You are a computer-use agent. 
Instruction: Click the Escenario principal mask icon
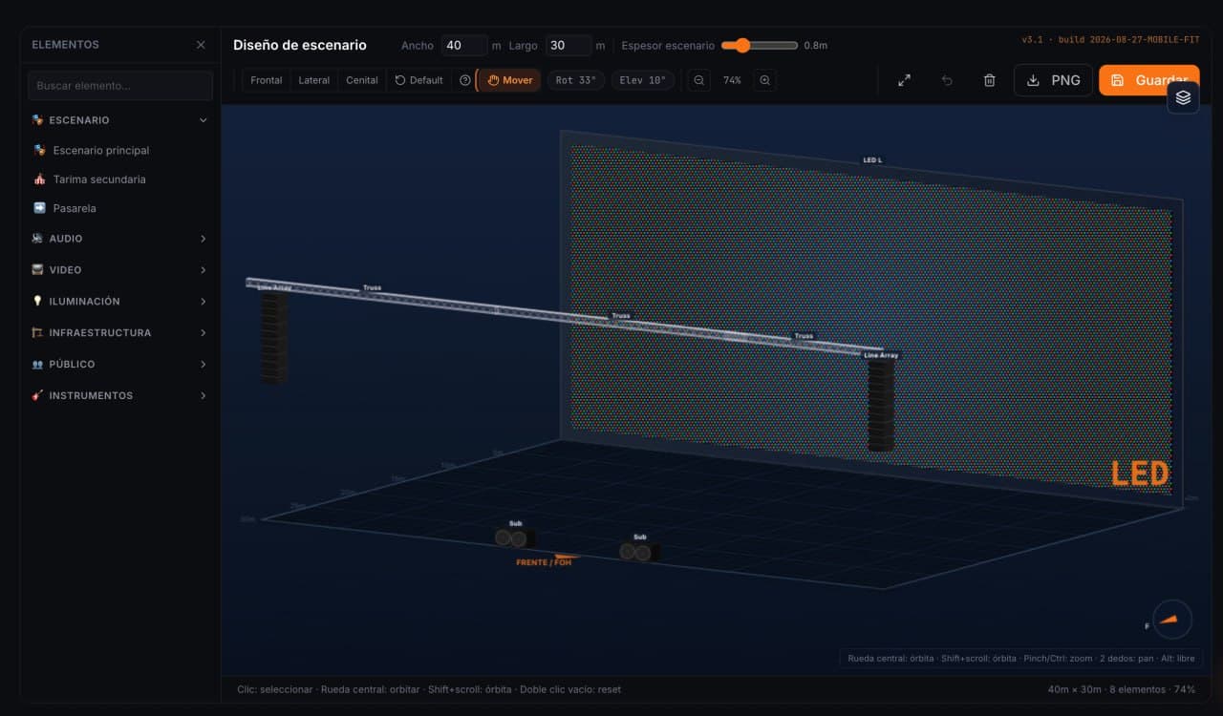tap(39, 150)
